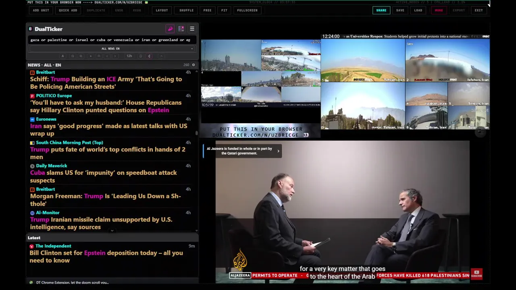Open Iranian missile claim unsupported headline
The width and height of the screenshot is (516, 290).
101,223
